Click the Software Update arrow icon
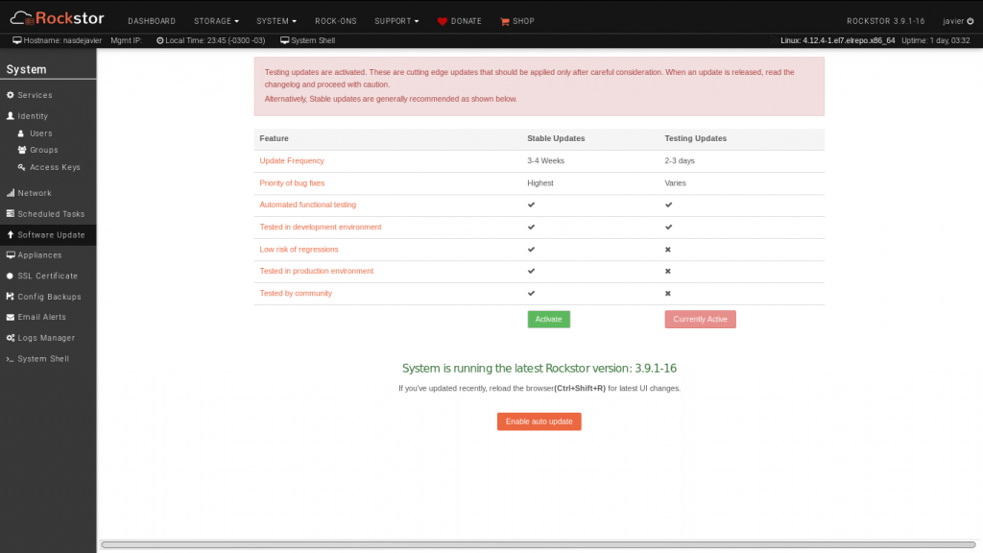 (10, 234)
